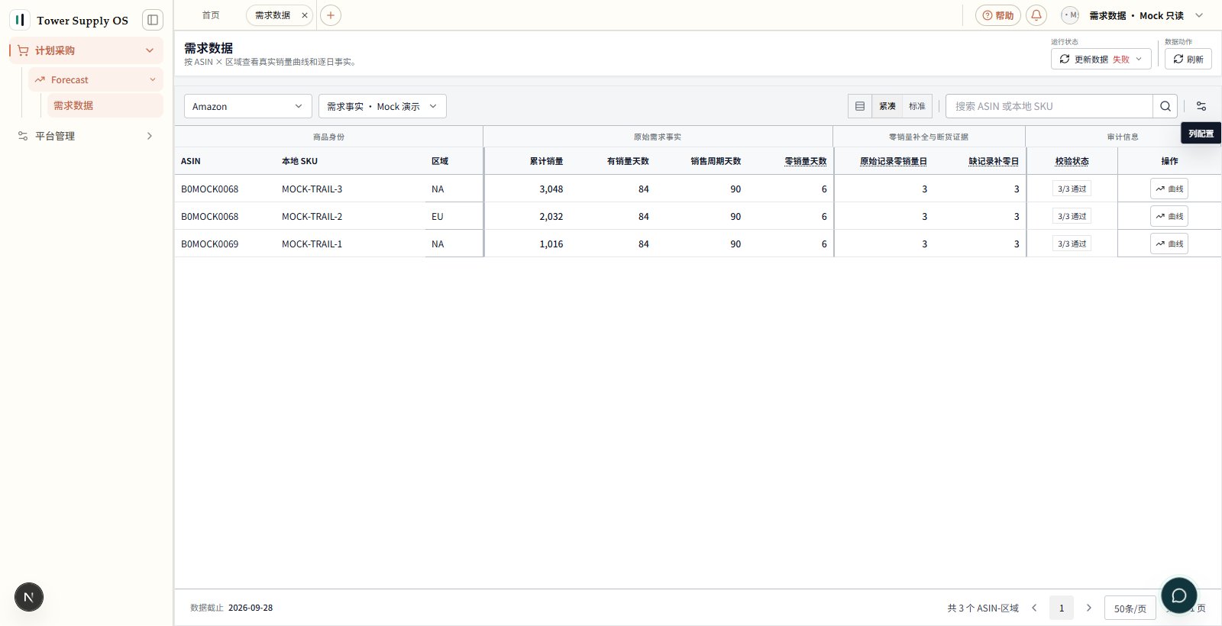The image size is (1222, 626).
Task: Click the table density list icon
Action: click(x=860, y=106)
